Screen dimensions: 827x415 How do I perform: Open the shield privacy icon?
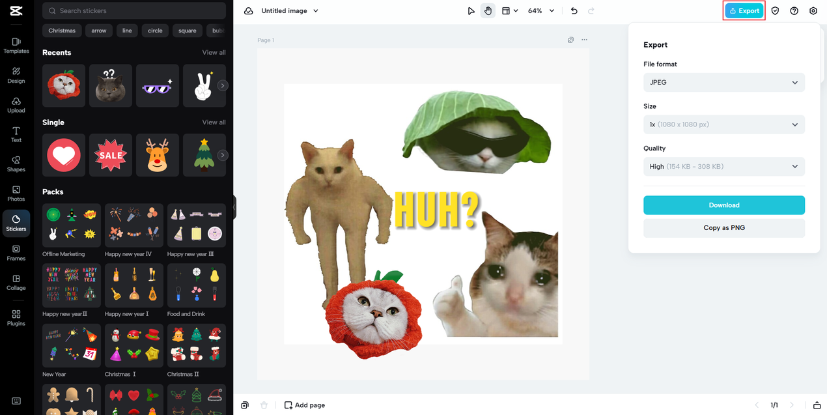(x=775, y=11)
